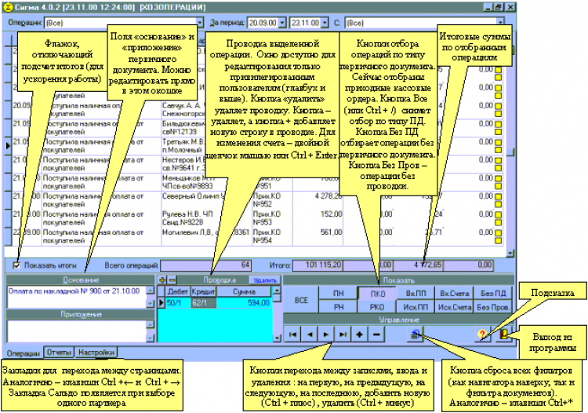Screen dimensions: 588x413
Task: Switch to the Отчеты tab
Action: pos(59,353)
